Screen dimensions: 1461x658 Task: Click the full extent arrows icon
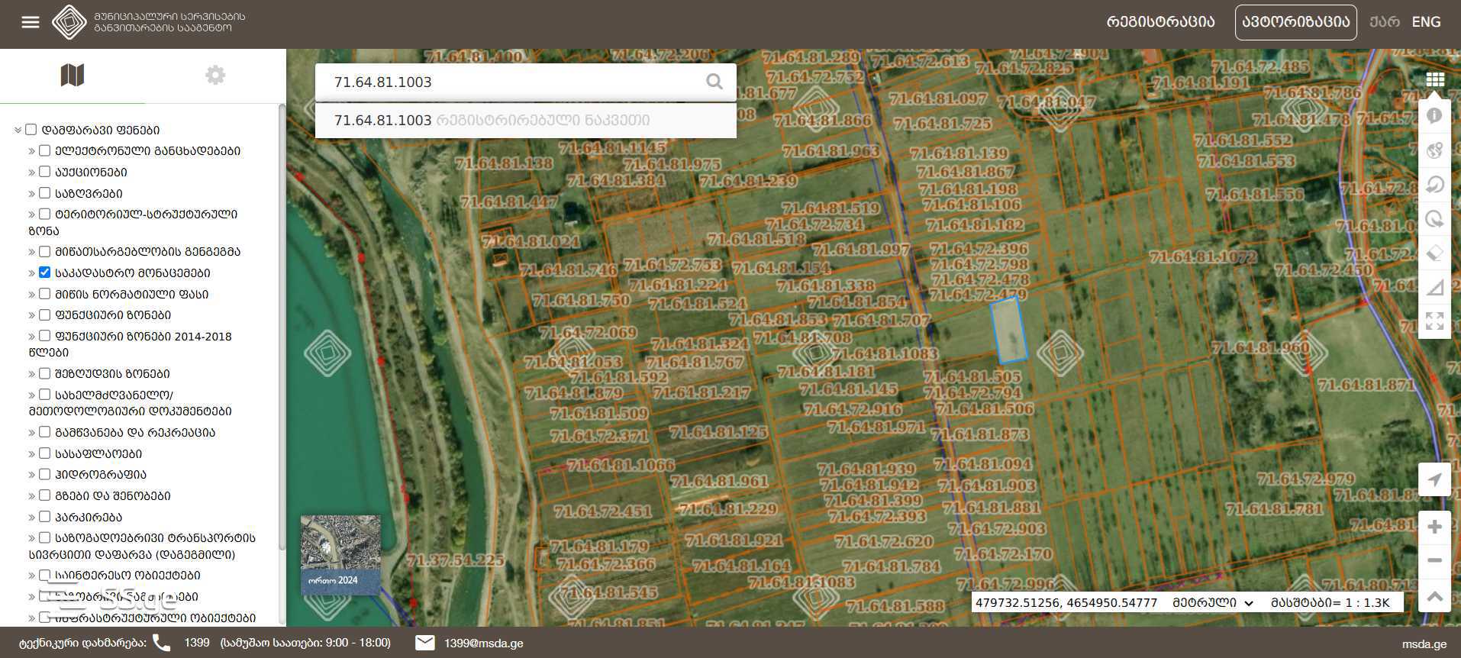click(1434, 321)
